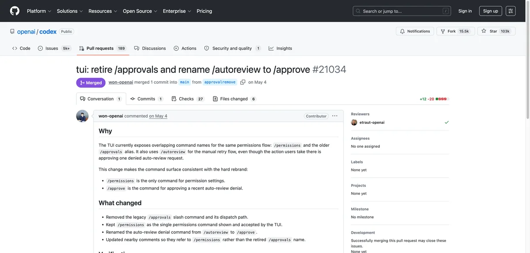
Task: Open the Issues tab
Action: pos(54,48)
